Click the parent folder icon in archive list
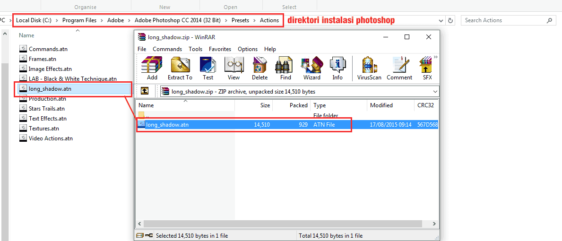562x241 pixels. [x=142, y=115]
